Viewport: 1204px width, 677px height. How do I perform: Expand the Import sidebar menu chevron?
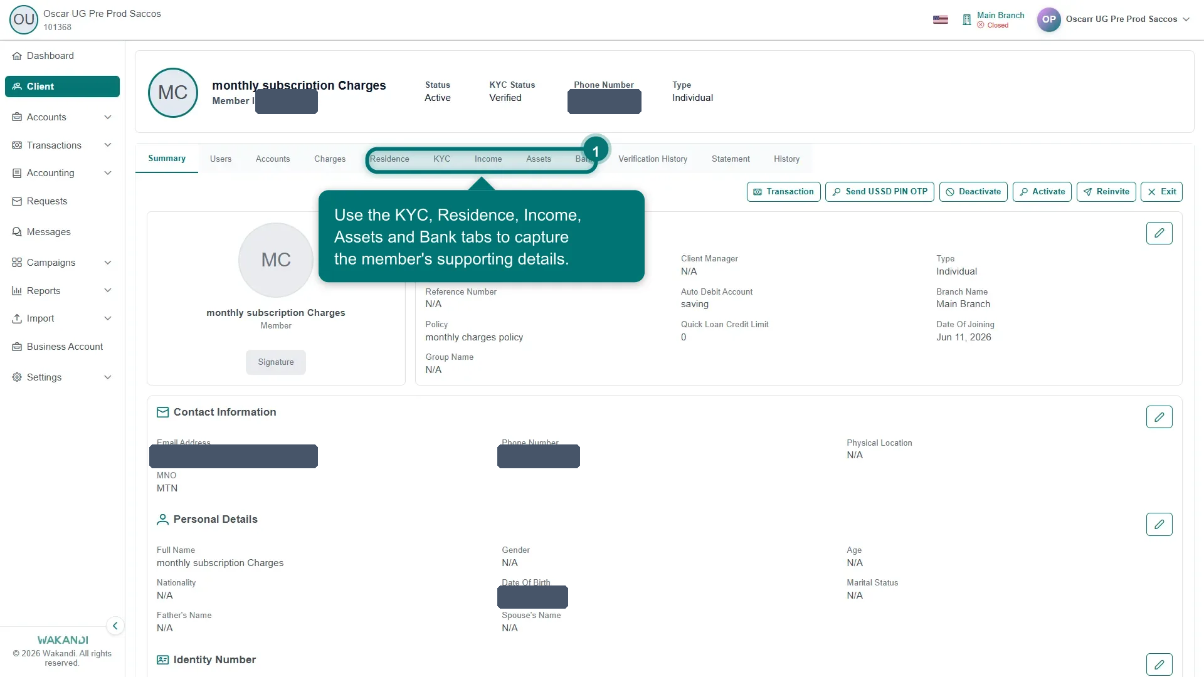pos(108,318)
